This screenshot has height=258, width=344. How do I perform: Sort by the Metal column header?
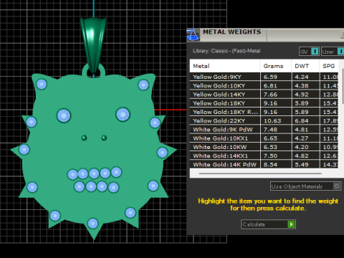225,66
